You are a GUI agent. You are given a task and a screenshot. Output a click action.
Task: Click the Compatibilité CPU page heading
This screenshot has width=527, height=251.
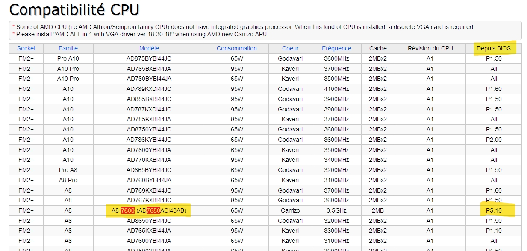click(74, 9)
